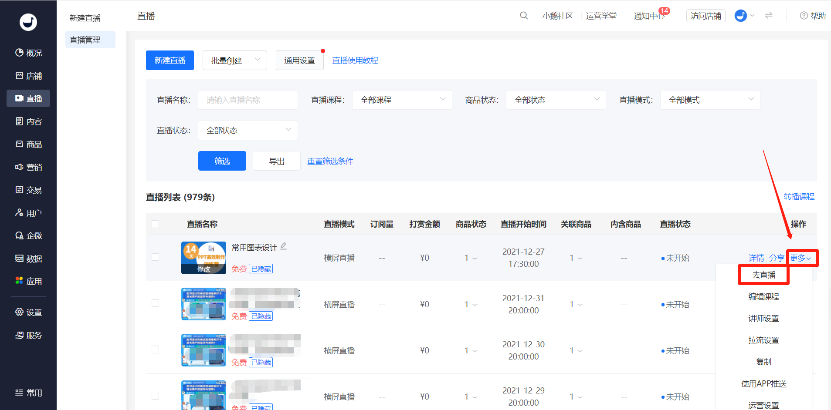Choose 讲师设置 in the dropdown menu

point(763,319)
